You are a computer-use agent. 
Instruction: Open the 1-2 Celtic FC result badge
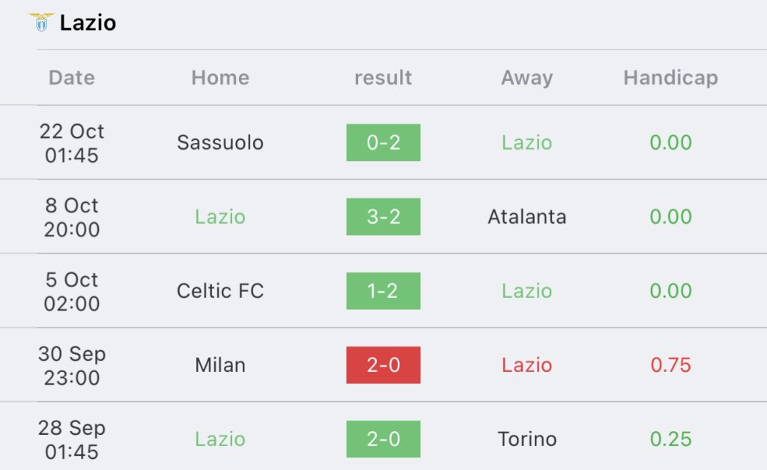pos(383,291)
